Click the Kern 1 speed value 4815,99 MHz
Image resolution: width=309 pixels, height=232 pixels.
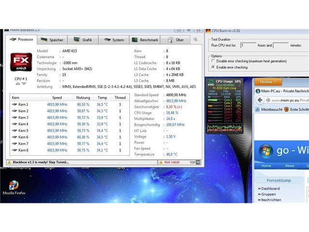coord(57,104)
